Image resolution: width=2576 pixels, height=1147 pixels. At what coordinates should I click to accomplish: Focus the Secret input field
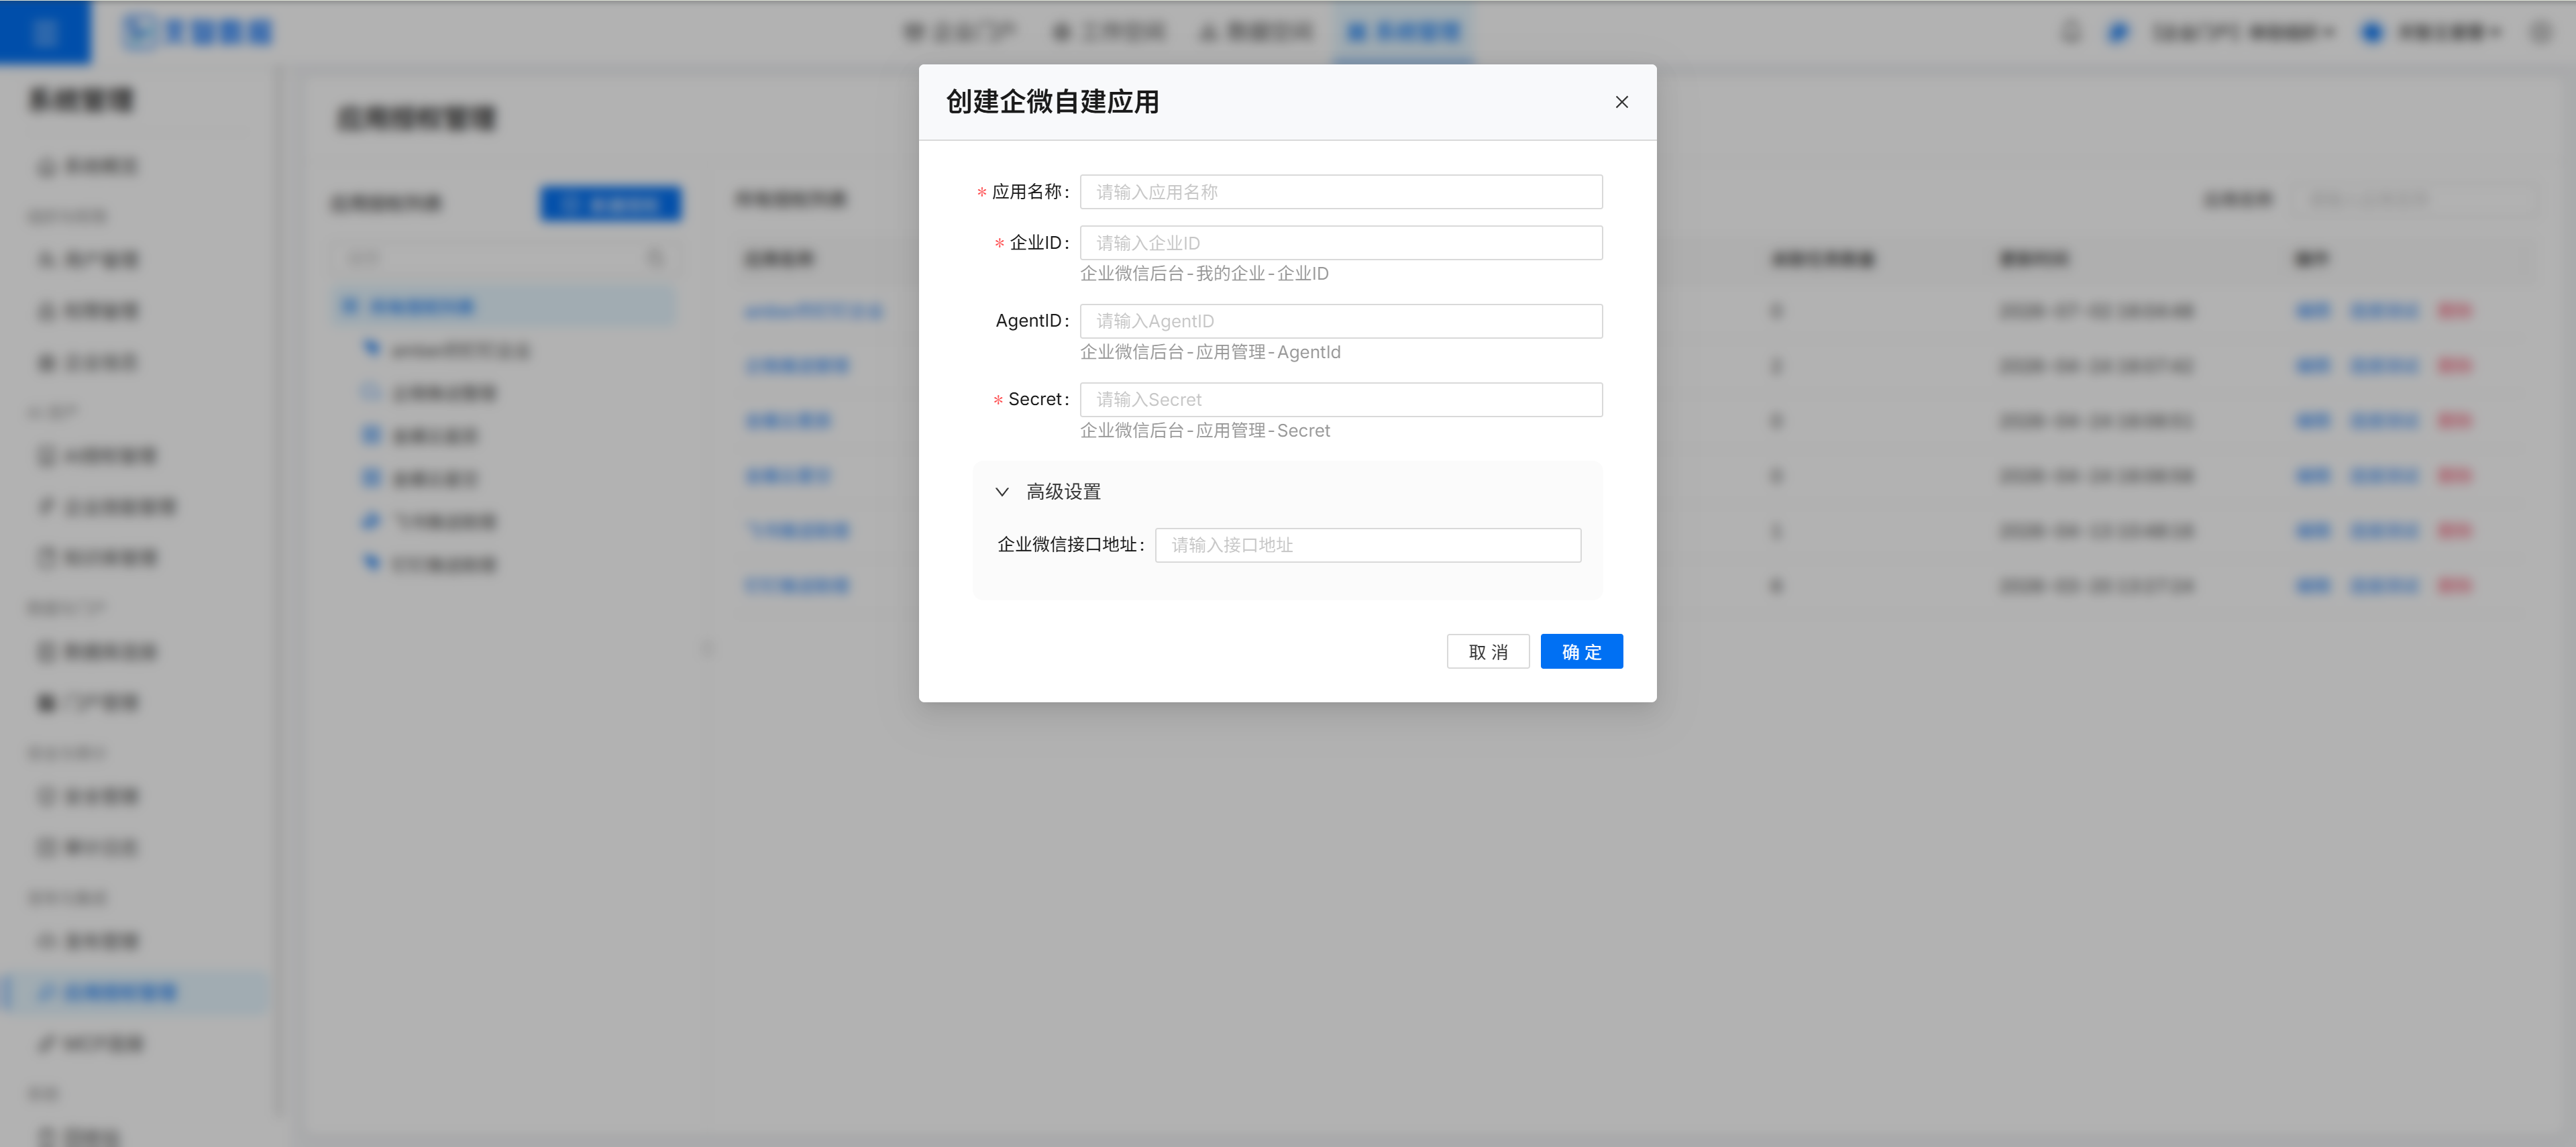[x=1340, y=400]
